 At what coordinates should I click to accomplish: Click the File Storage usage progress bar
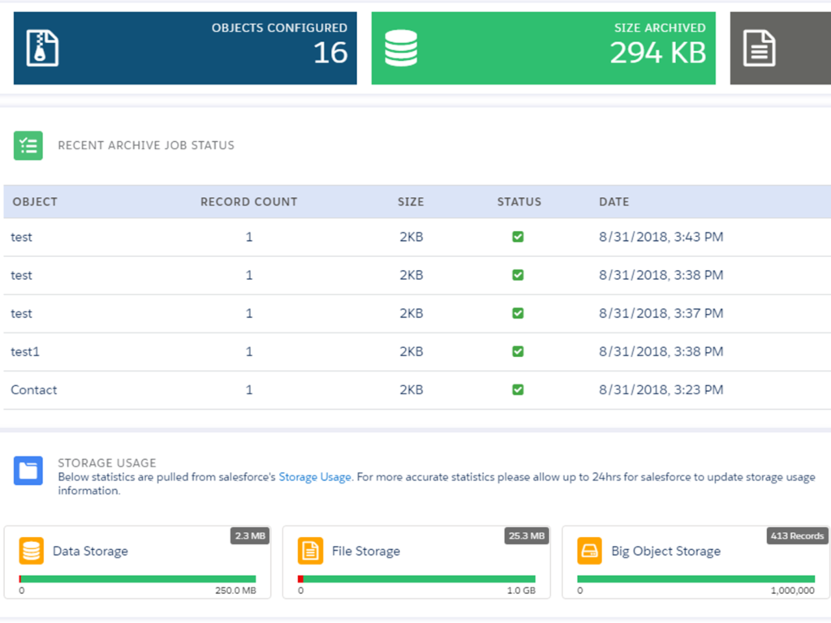tap(416, 579)
